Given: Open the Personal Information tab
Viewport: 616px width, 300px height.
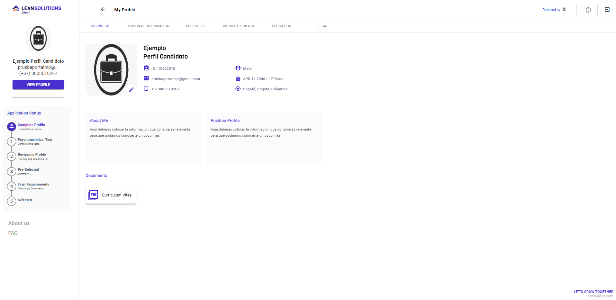Looking at the screenshot, I should click(x=148, y=26).
